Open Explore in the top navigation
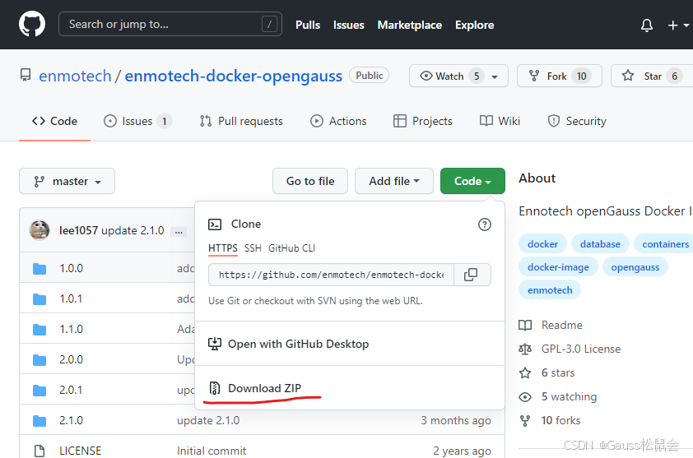 475,25
